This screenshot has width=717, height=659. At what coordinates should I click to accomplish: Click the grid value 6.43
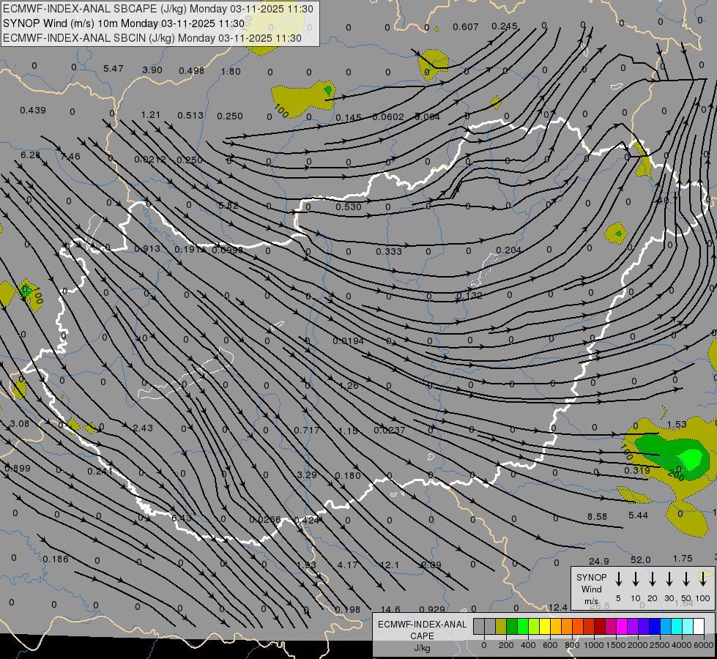tap(182, 518)
